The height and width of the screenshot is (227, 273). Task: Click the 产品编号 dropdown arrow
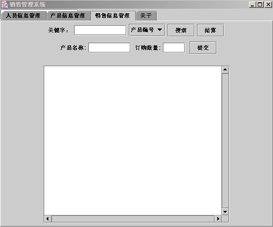click(x=160, y=30)
